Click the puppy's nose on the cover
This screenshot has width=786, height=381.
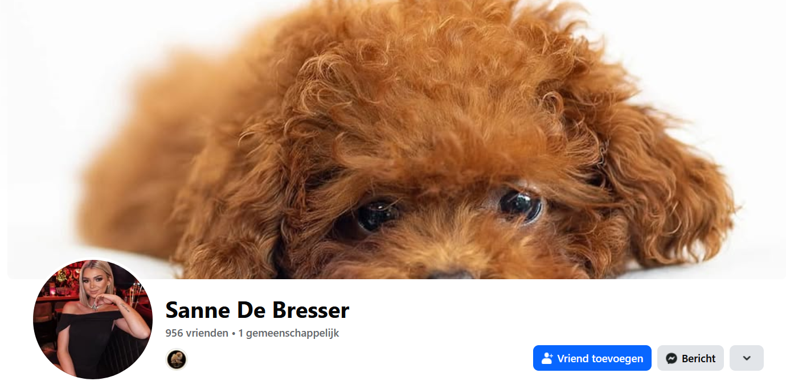pos(450,274)
